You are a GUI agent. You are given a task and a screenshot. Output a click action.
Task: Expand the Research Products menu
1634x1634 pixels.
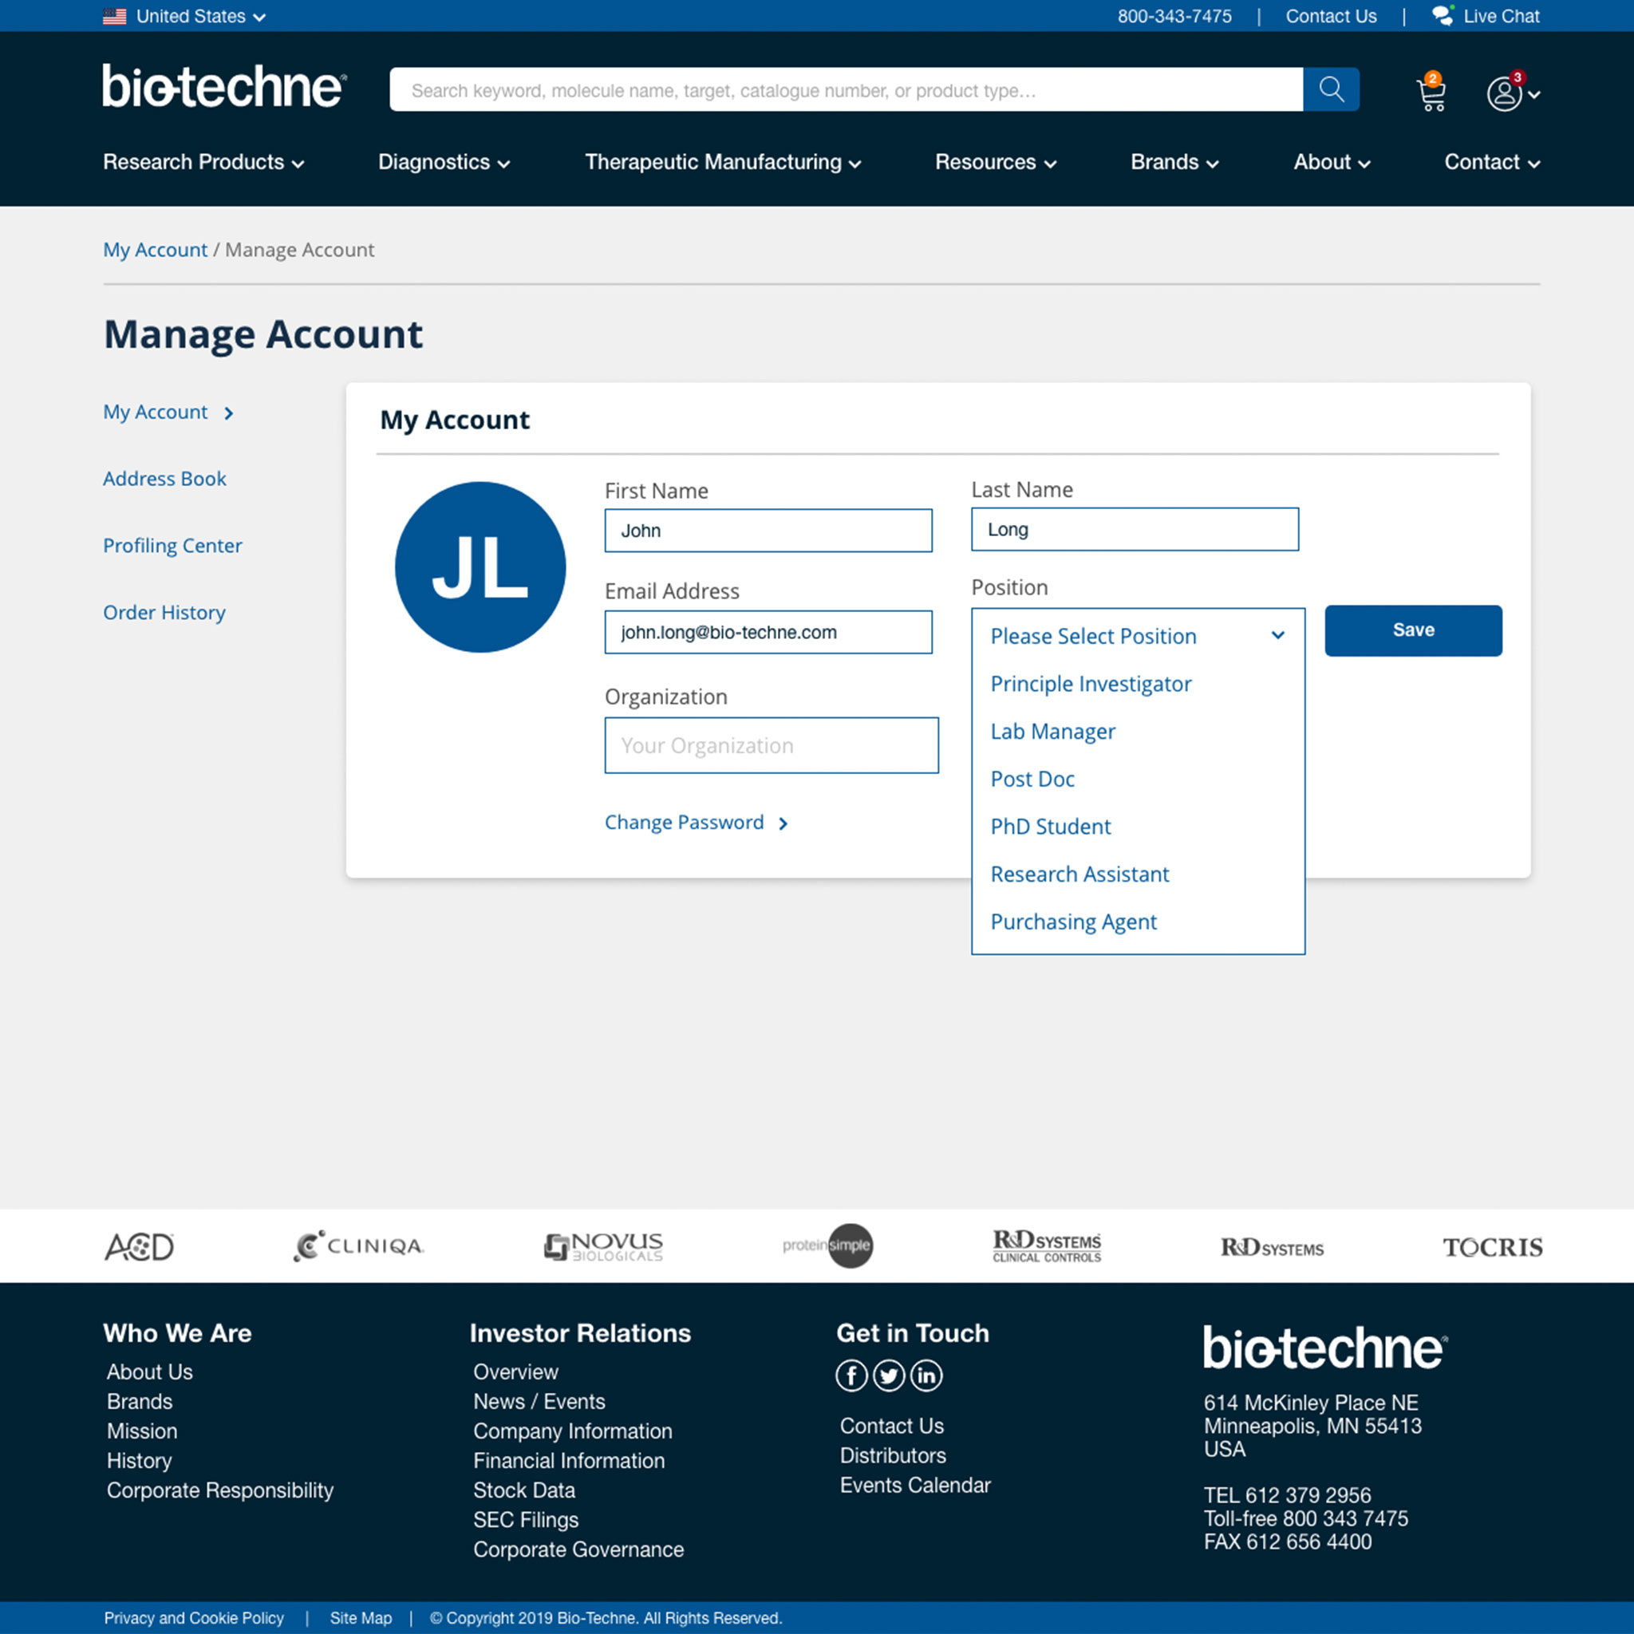(x=203, y=163)
